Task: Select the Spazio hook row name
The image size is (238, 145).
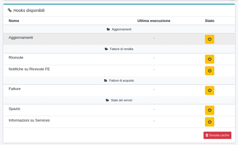Action: coord(14,109)
